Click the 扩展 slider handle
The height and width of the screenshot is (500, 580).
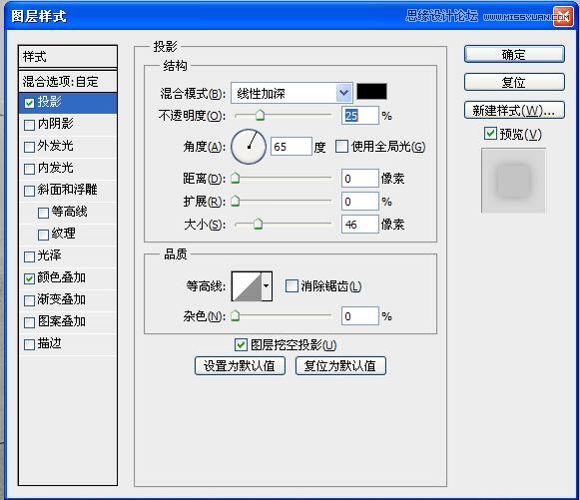tap(236, 202)
